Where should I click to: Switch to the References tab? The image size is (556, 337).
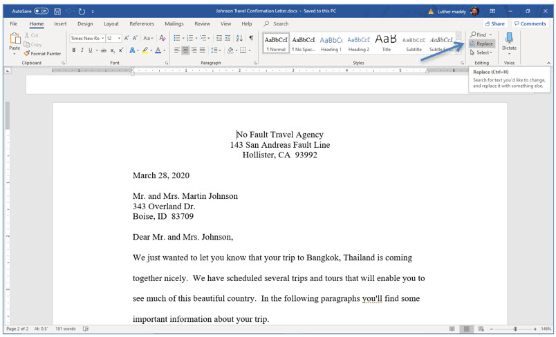click(142, 23)
